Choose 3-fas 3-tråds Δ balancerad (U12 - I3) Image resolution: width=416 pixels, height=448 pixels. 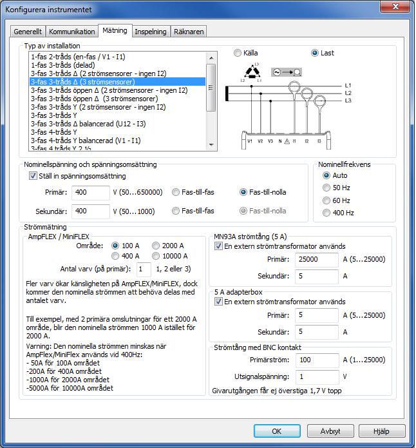click(x=117, y=124)
